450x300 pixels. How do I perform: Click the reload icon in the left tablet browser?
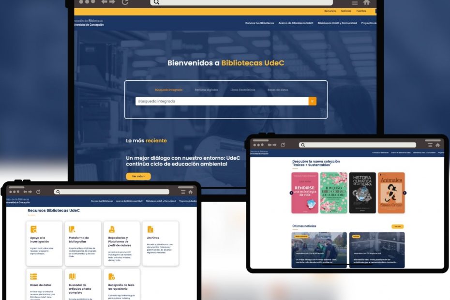click(38, 192)
